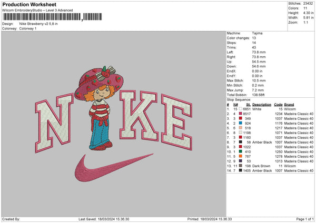
Task: Click the 'Production Worksheet' title
Action: pyautogui.click(x=29, y=4)
